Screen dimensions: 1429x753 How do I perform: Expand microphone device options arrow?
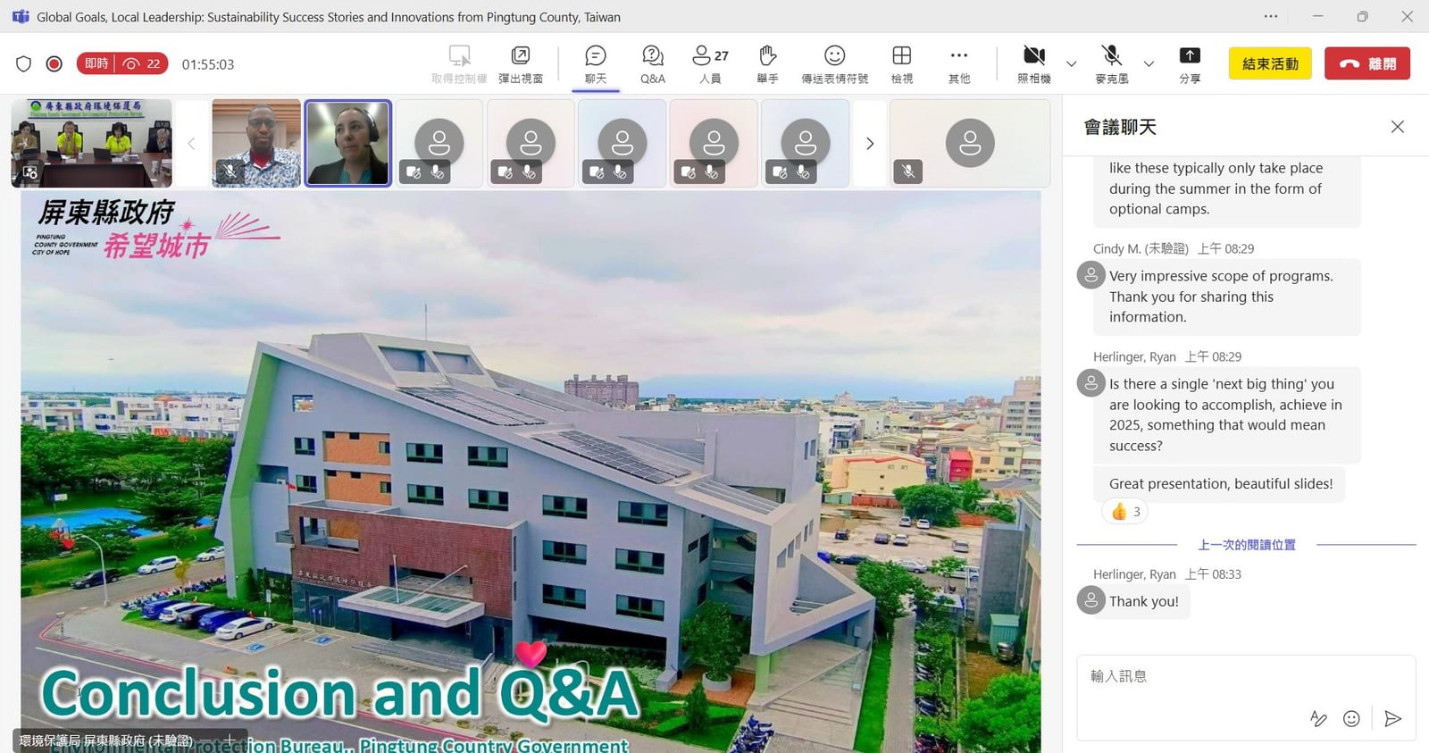pyautogui.click(x=1149, y=64)
